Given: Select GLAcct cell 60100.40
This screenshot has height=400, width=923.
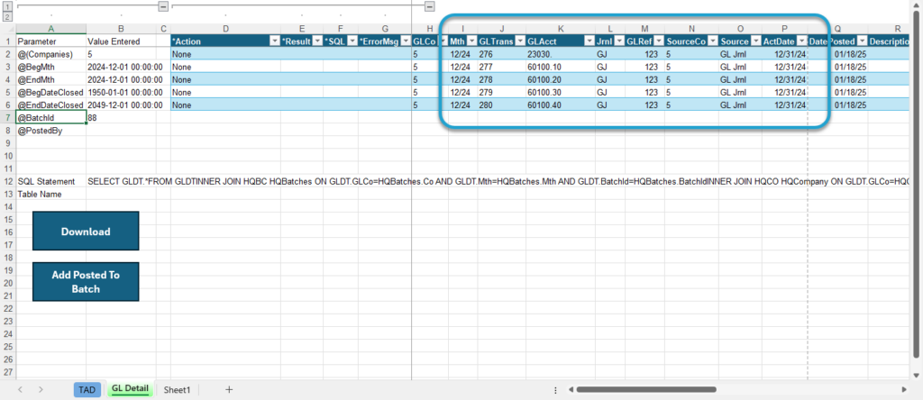Looking at the screenshot, I should (x=561, y=105).
